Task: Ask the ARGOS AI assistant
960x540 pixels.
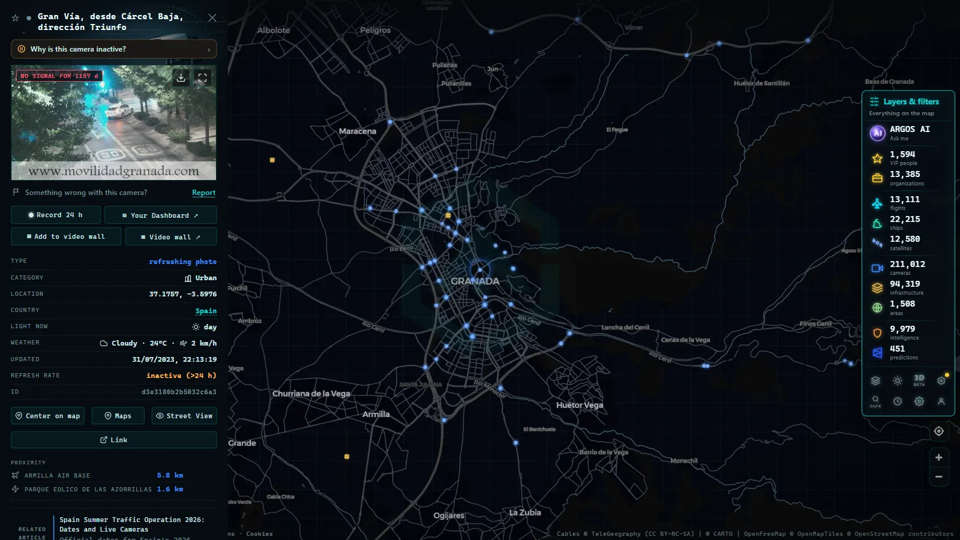Action: [x=908, y=133]
